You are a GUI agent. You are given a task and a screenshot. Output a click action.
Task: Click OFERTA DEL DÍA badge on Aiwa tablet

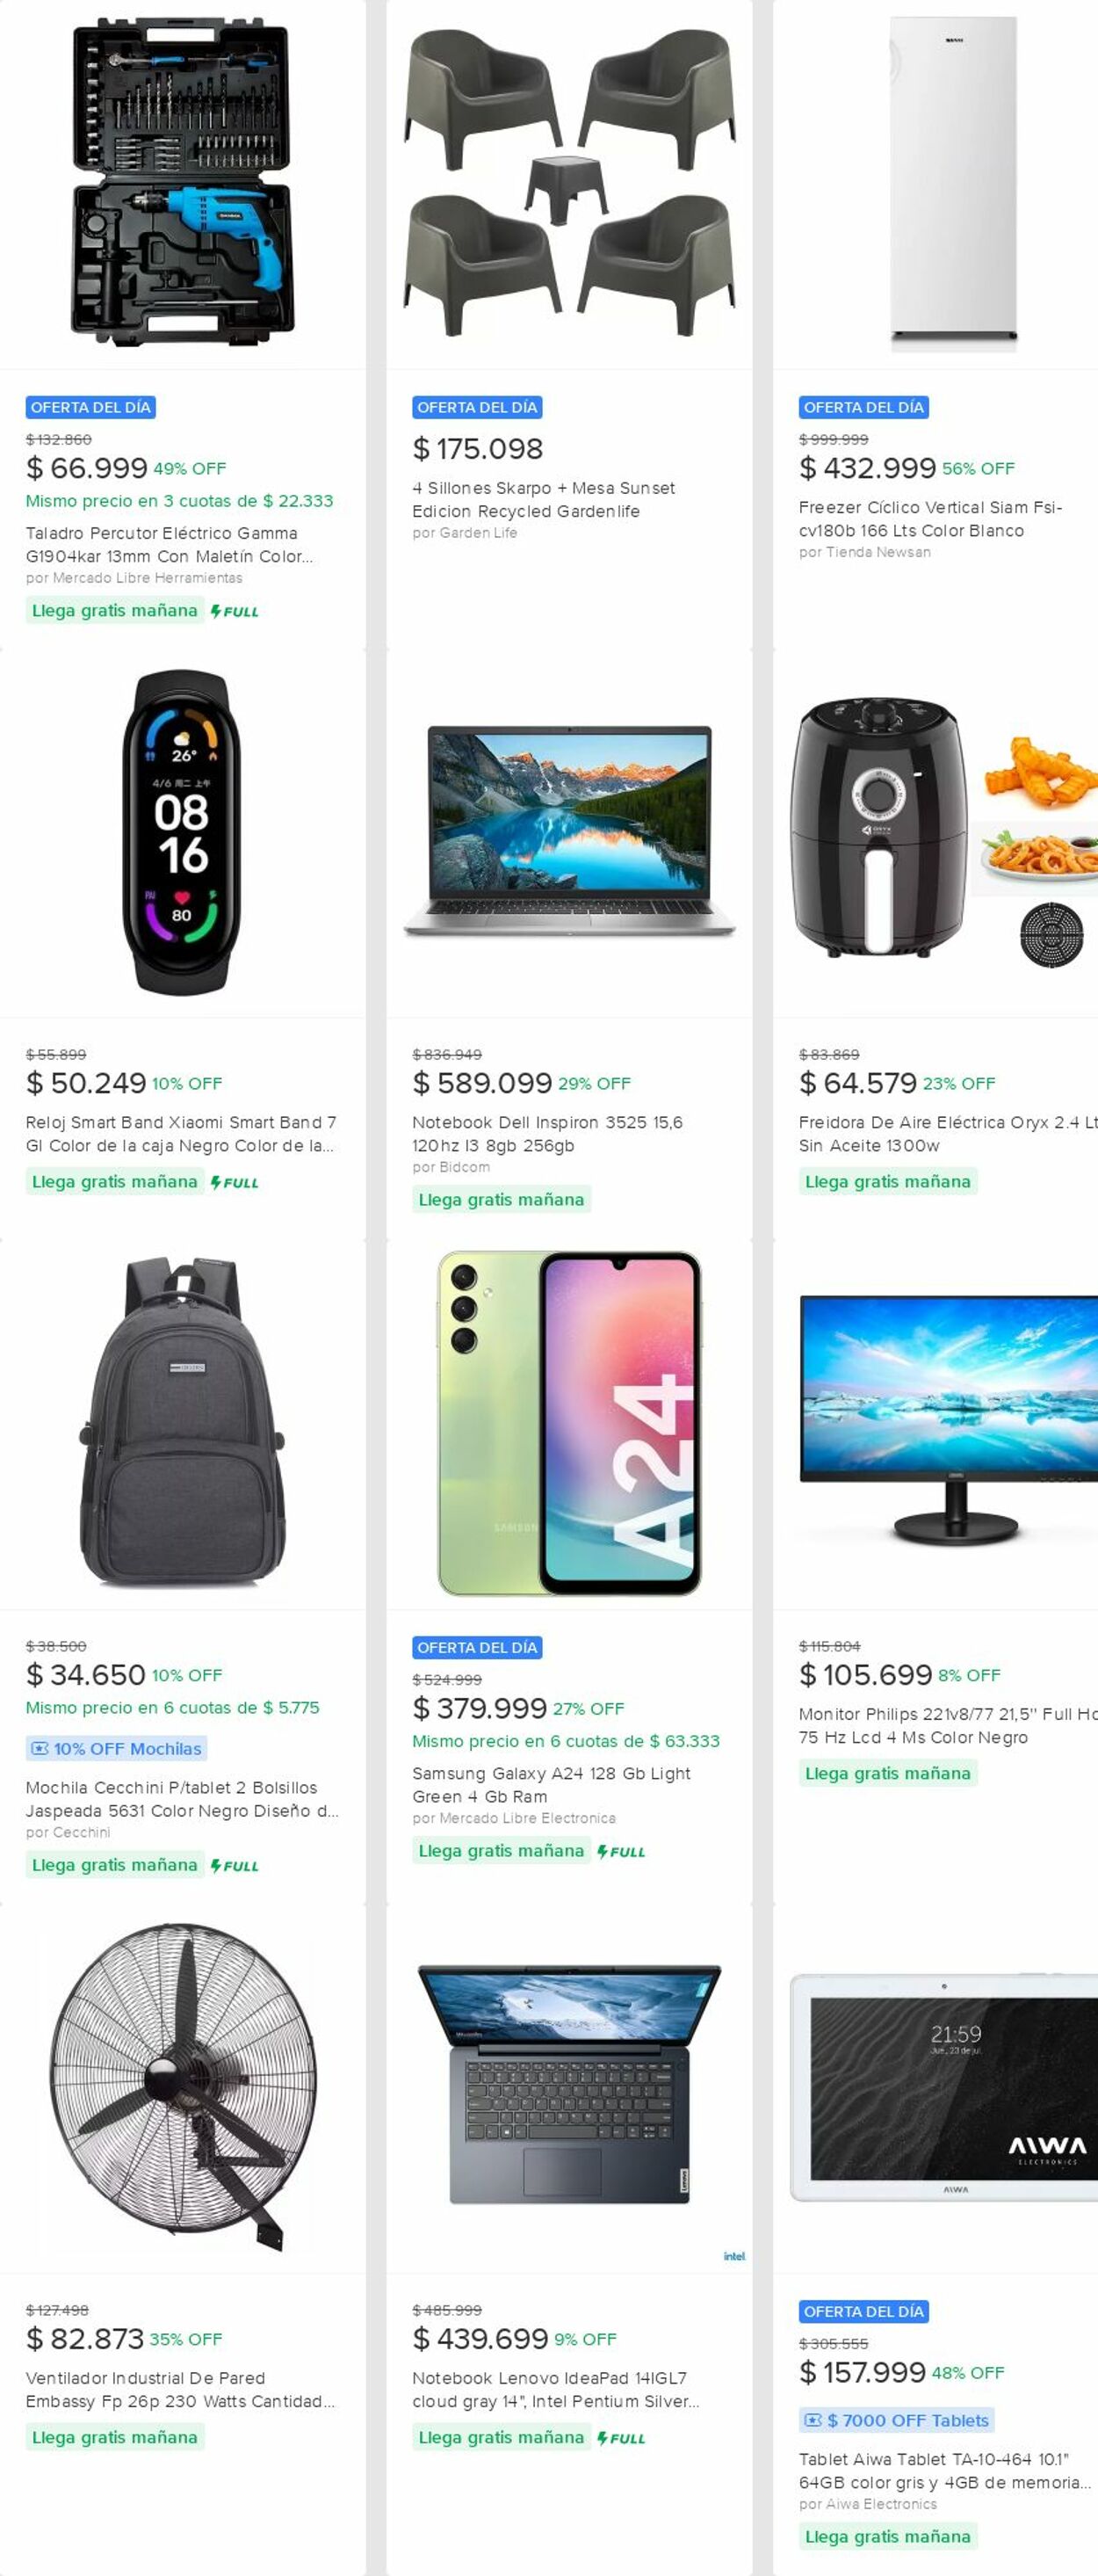coord(863,2311)
